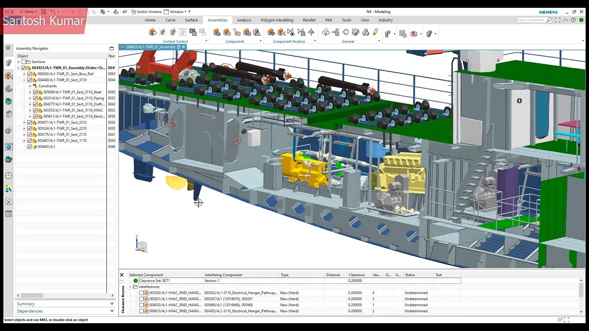
Task: Click the Save Context icon in Context Control
Action: pyautogui.click(x=193, y=32)
